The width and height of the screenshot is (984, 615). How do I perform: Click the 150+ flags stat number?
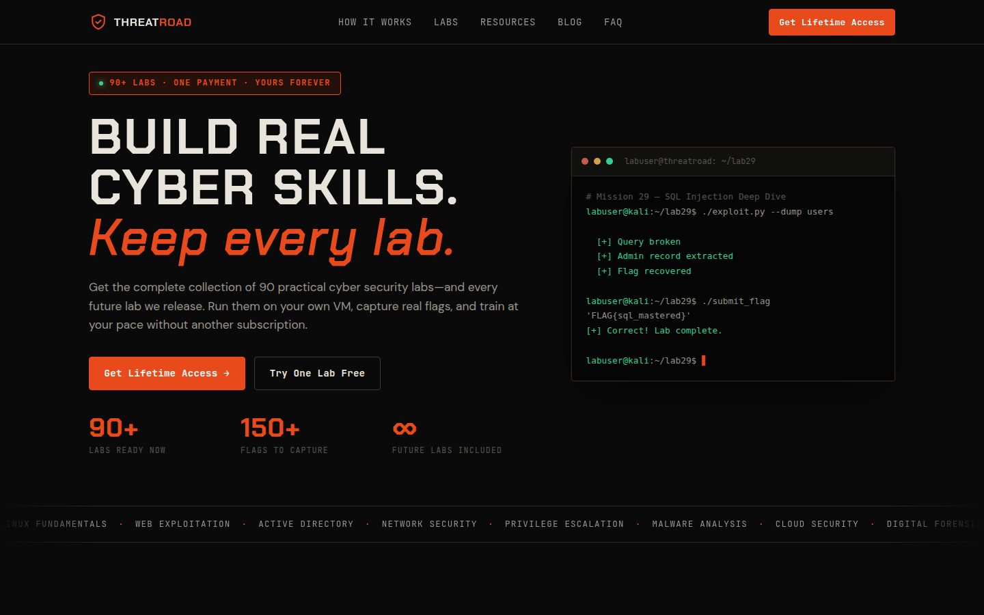pos(270,428)
